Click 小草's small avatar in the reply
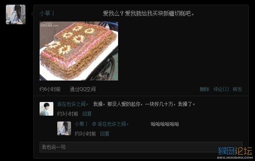 tap(64, 128)
